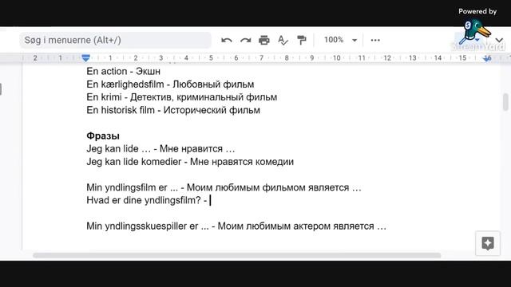
Task: Open the three-dots more options menu
Action: (x=375, y=40)
